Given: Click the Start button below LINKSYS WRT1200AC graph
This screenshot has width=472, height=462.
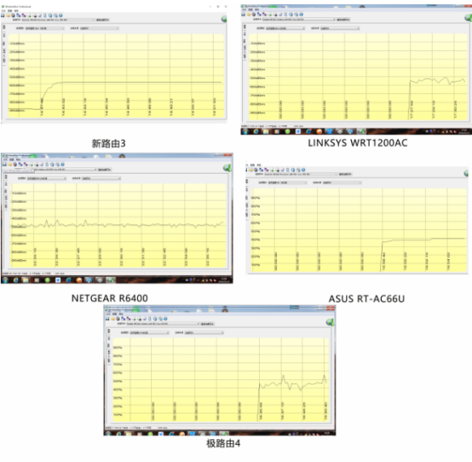Looking at the screenshot, I should pyautogui.click(x=245, y=131).
